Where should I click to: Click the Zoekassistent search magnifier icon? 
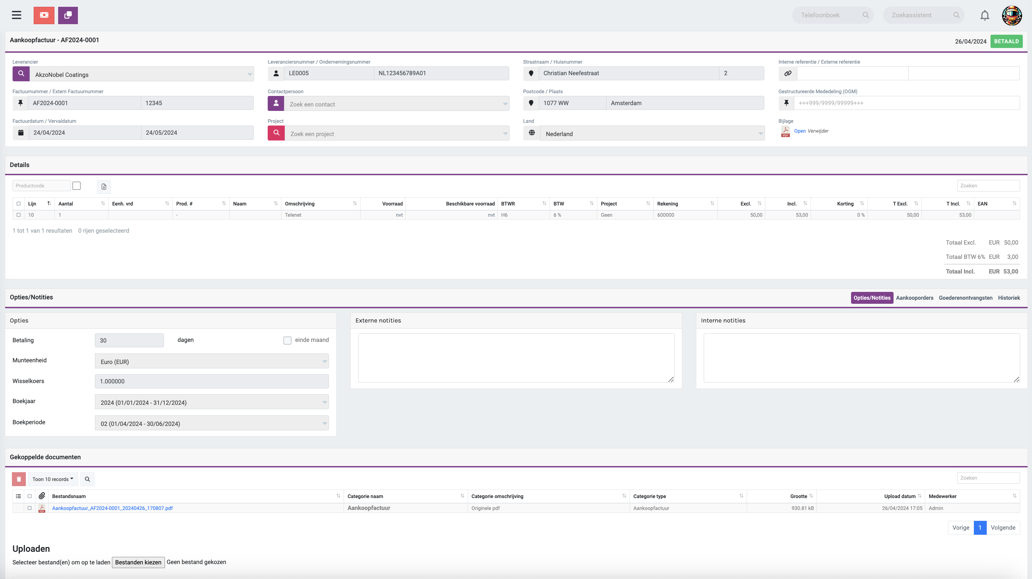click(956, 15)
